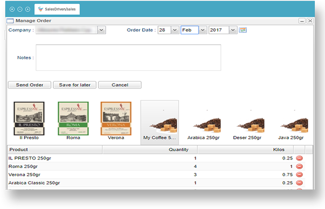Click the Product column header

[x=55, y=150]
